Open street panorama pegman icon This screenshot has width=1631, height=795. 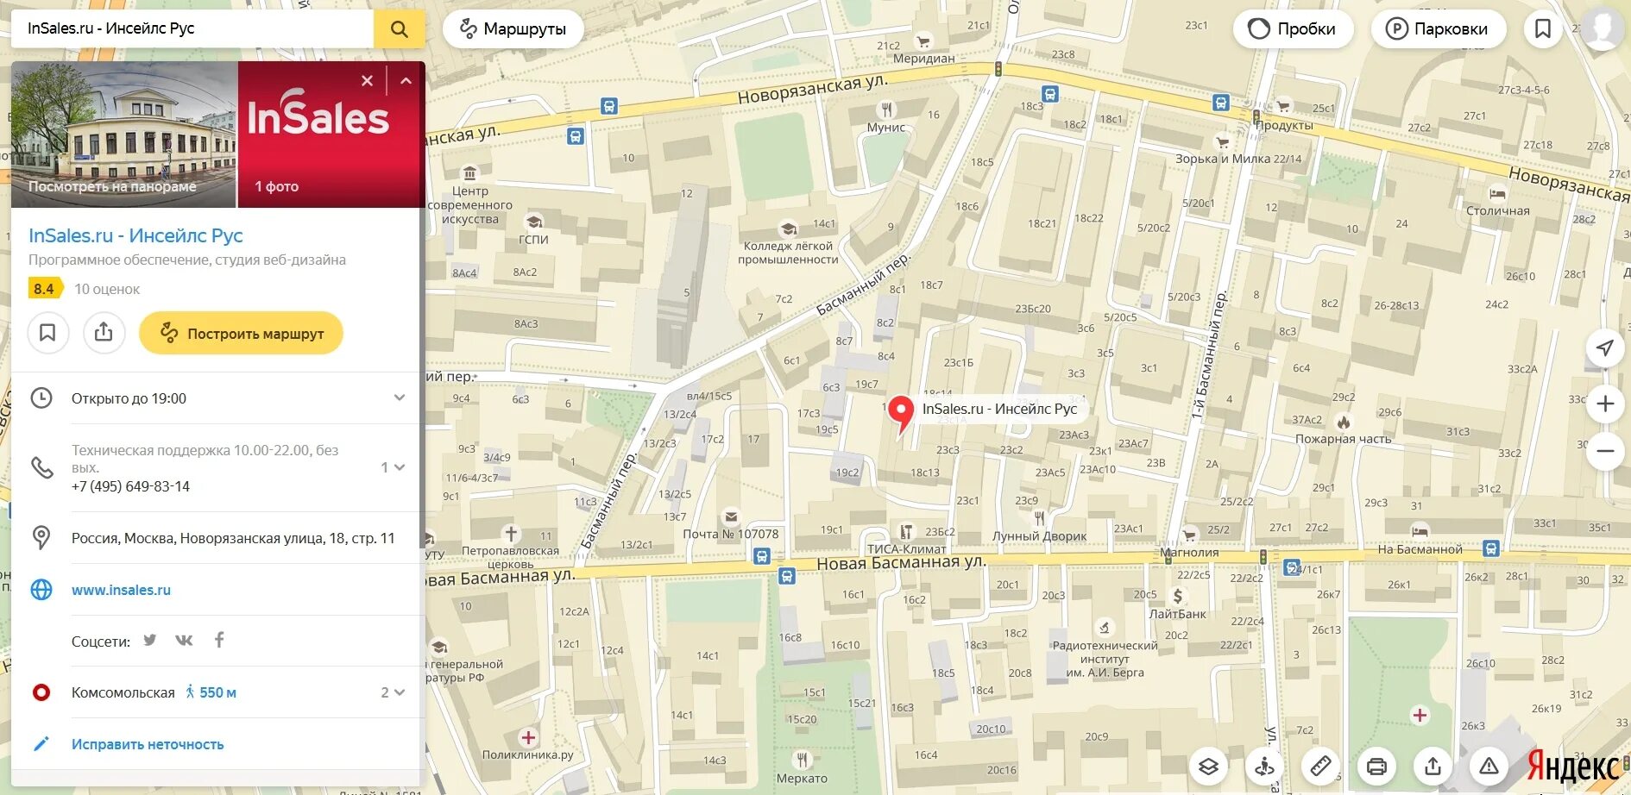click(x=1264, y=766)
